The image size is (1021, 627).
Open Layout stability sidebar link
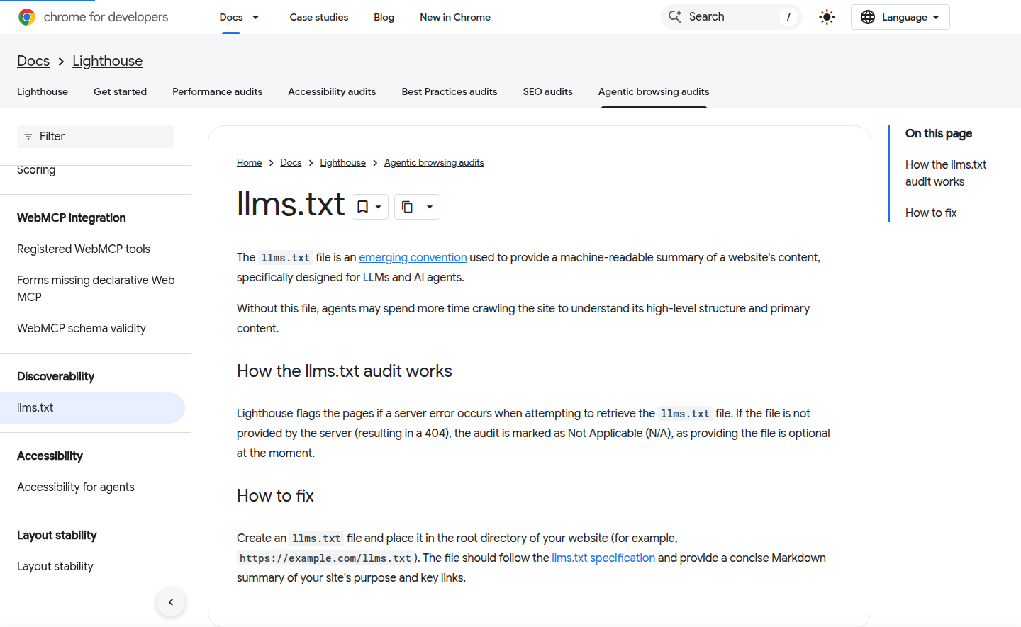[x=55, y=566]
